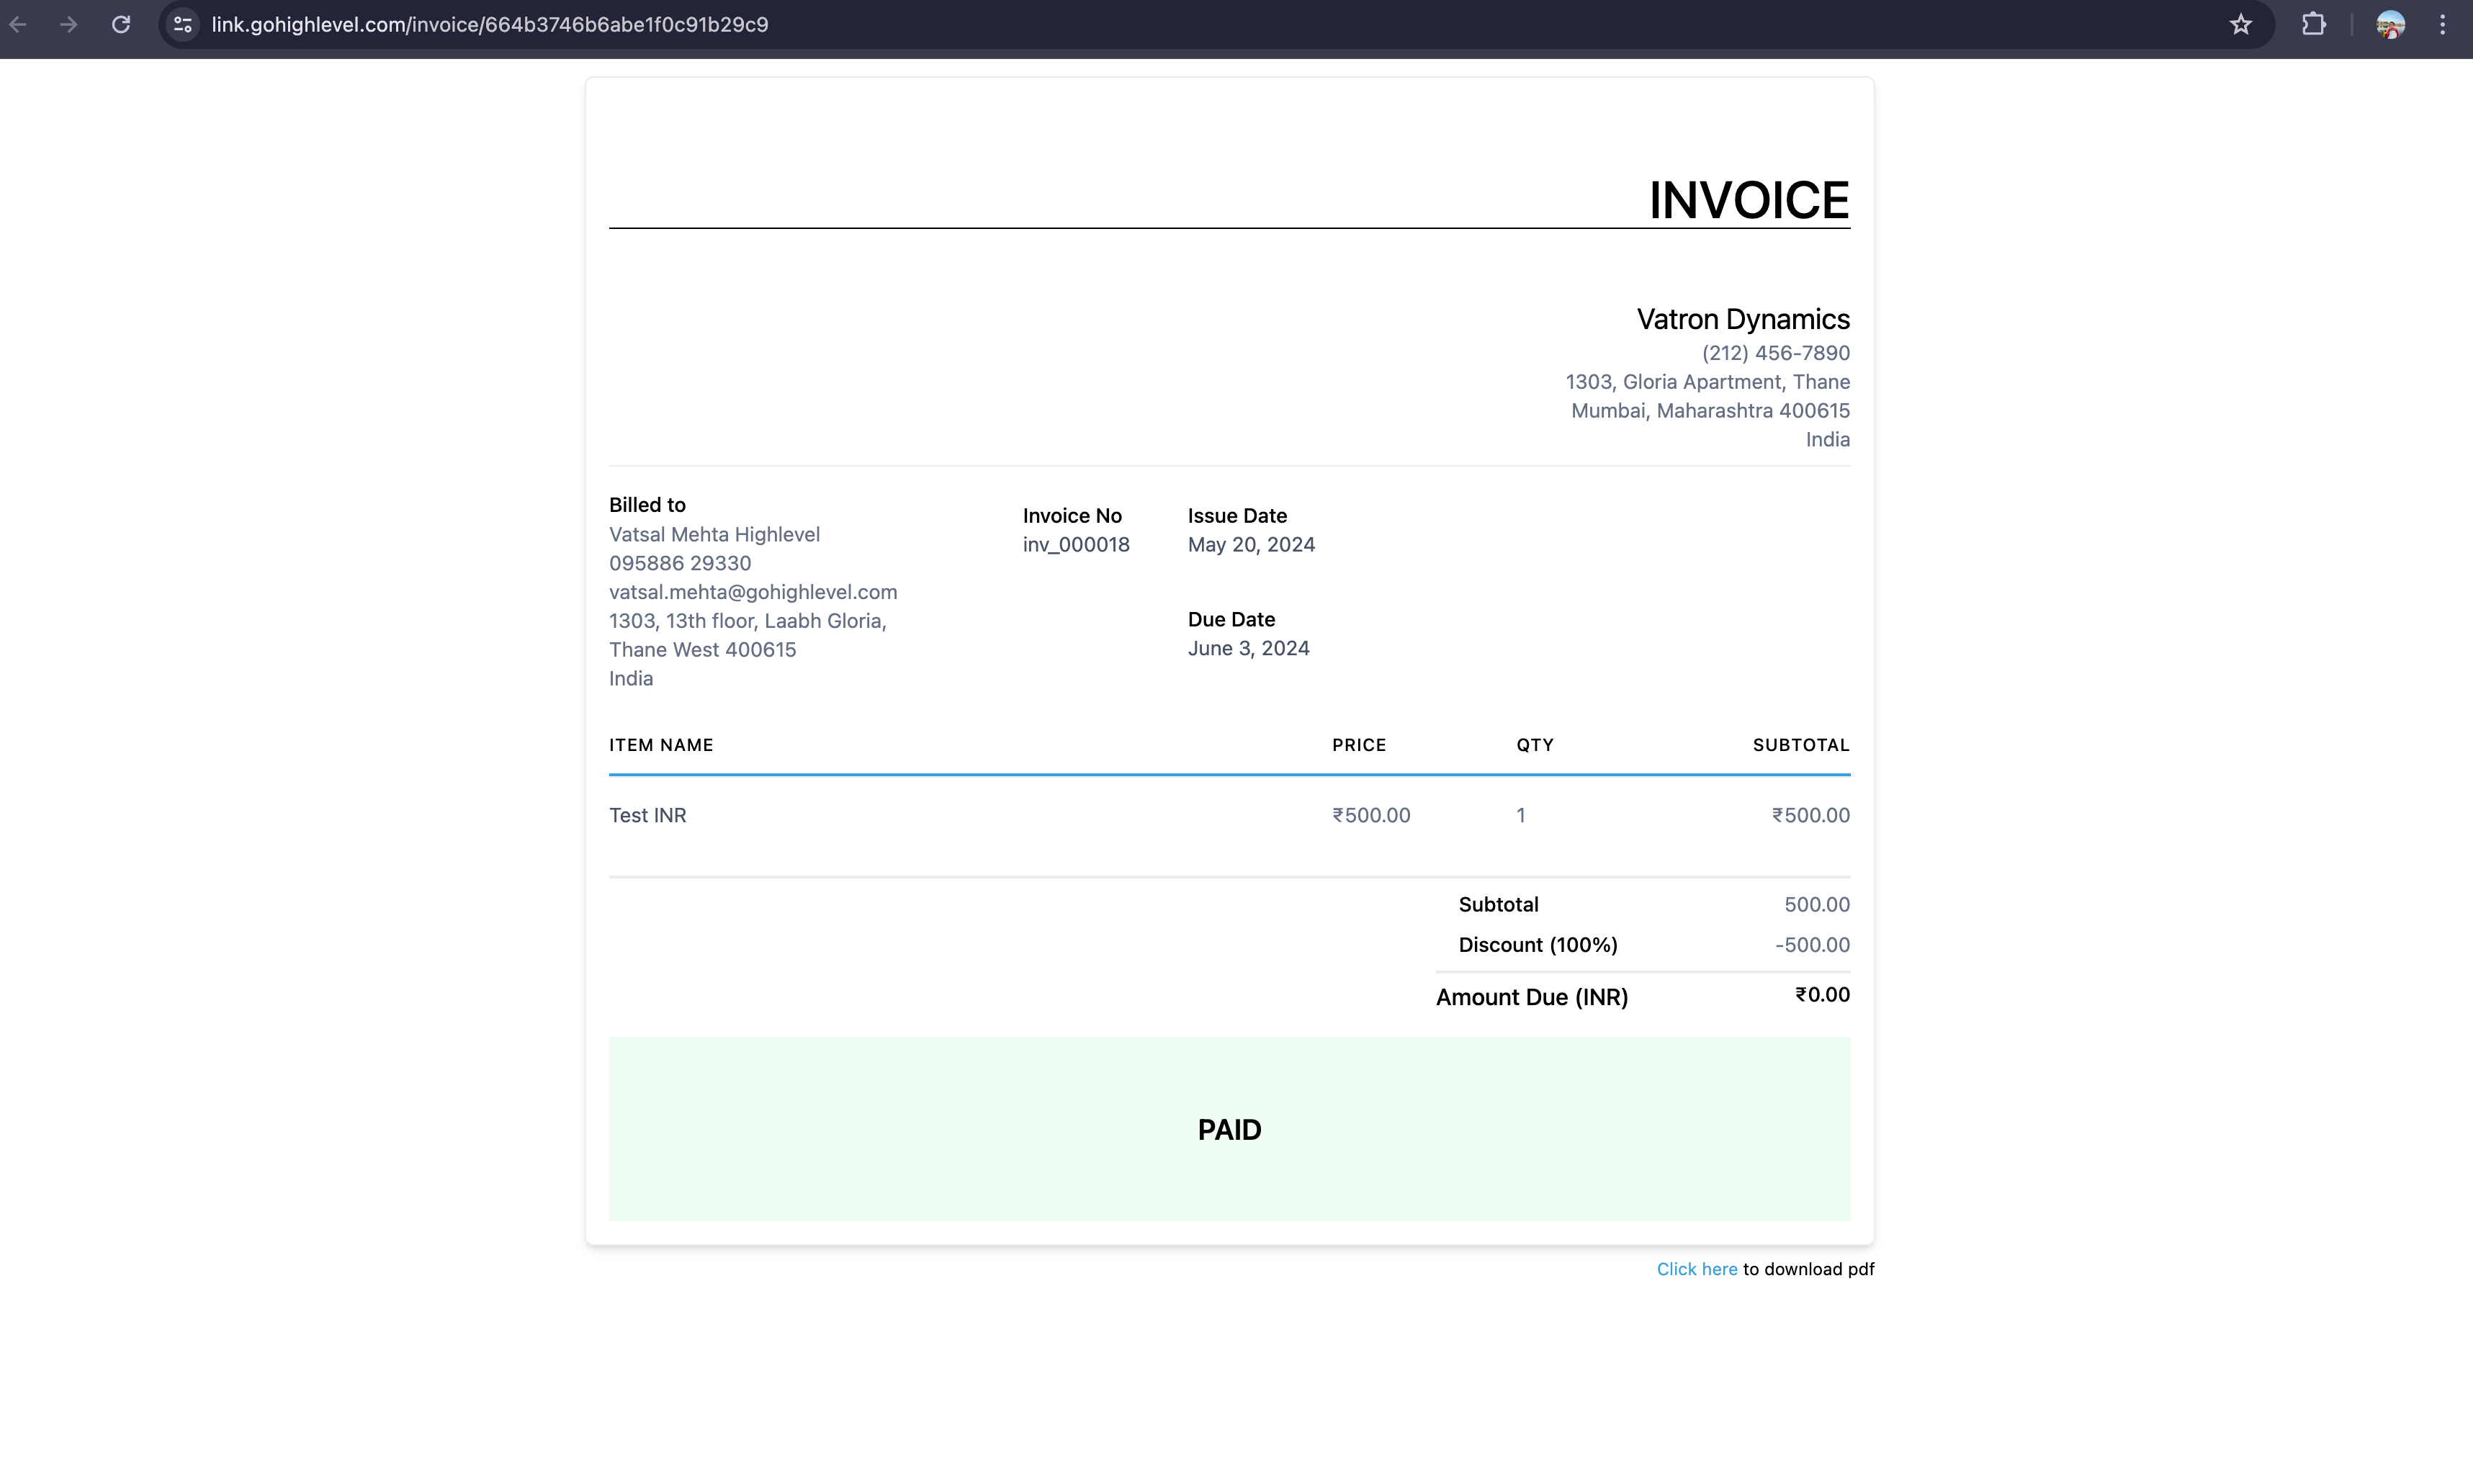The image size is (2473, 1484).
Task: Click the email vatsal.mehta@gohighlevel.com
Action: pos(753,593)
